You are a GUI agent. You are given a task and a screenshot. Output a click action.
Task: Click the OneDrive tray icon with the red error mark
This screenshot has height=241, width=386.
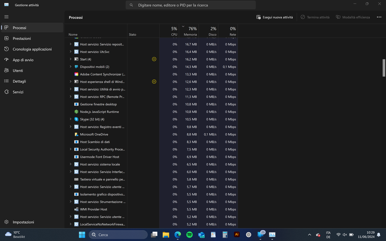[318, 235]
